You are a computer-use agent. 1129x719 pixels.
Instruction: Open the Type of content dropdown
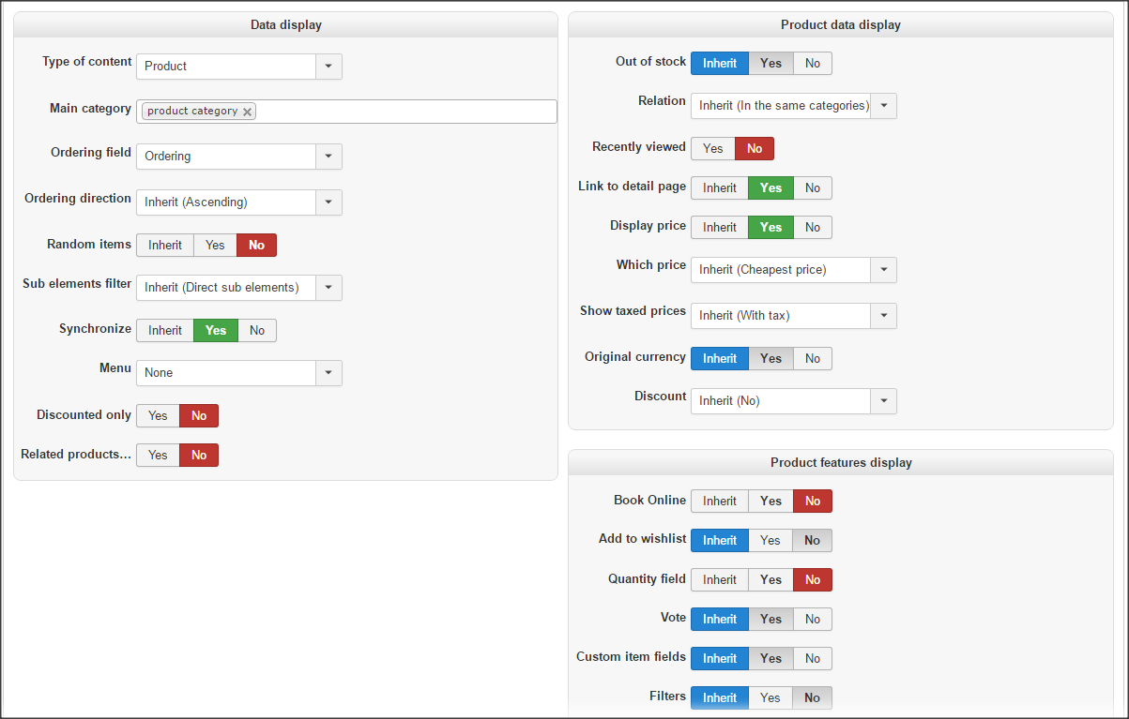coord(328,67)
